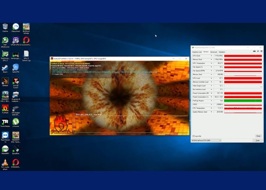Click the GPU-Z screenshot camera icon
This screenshot has width=266, height=190.
point(254,52)
